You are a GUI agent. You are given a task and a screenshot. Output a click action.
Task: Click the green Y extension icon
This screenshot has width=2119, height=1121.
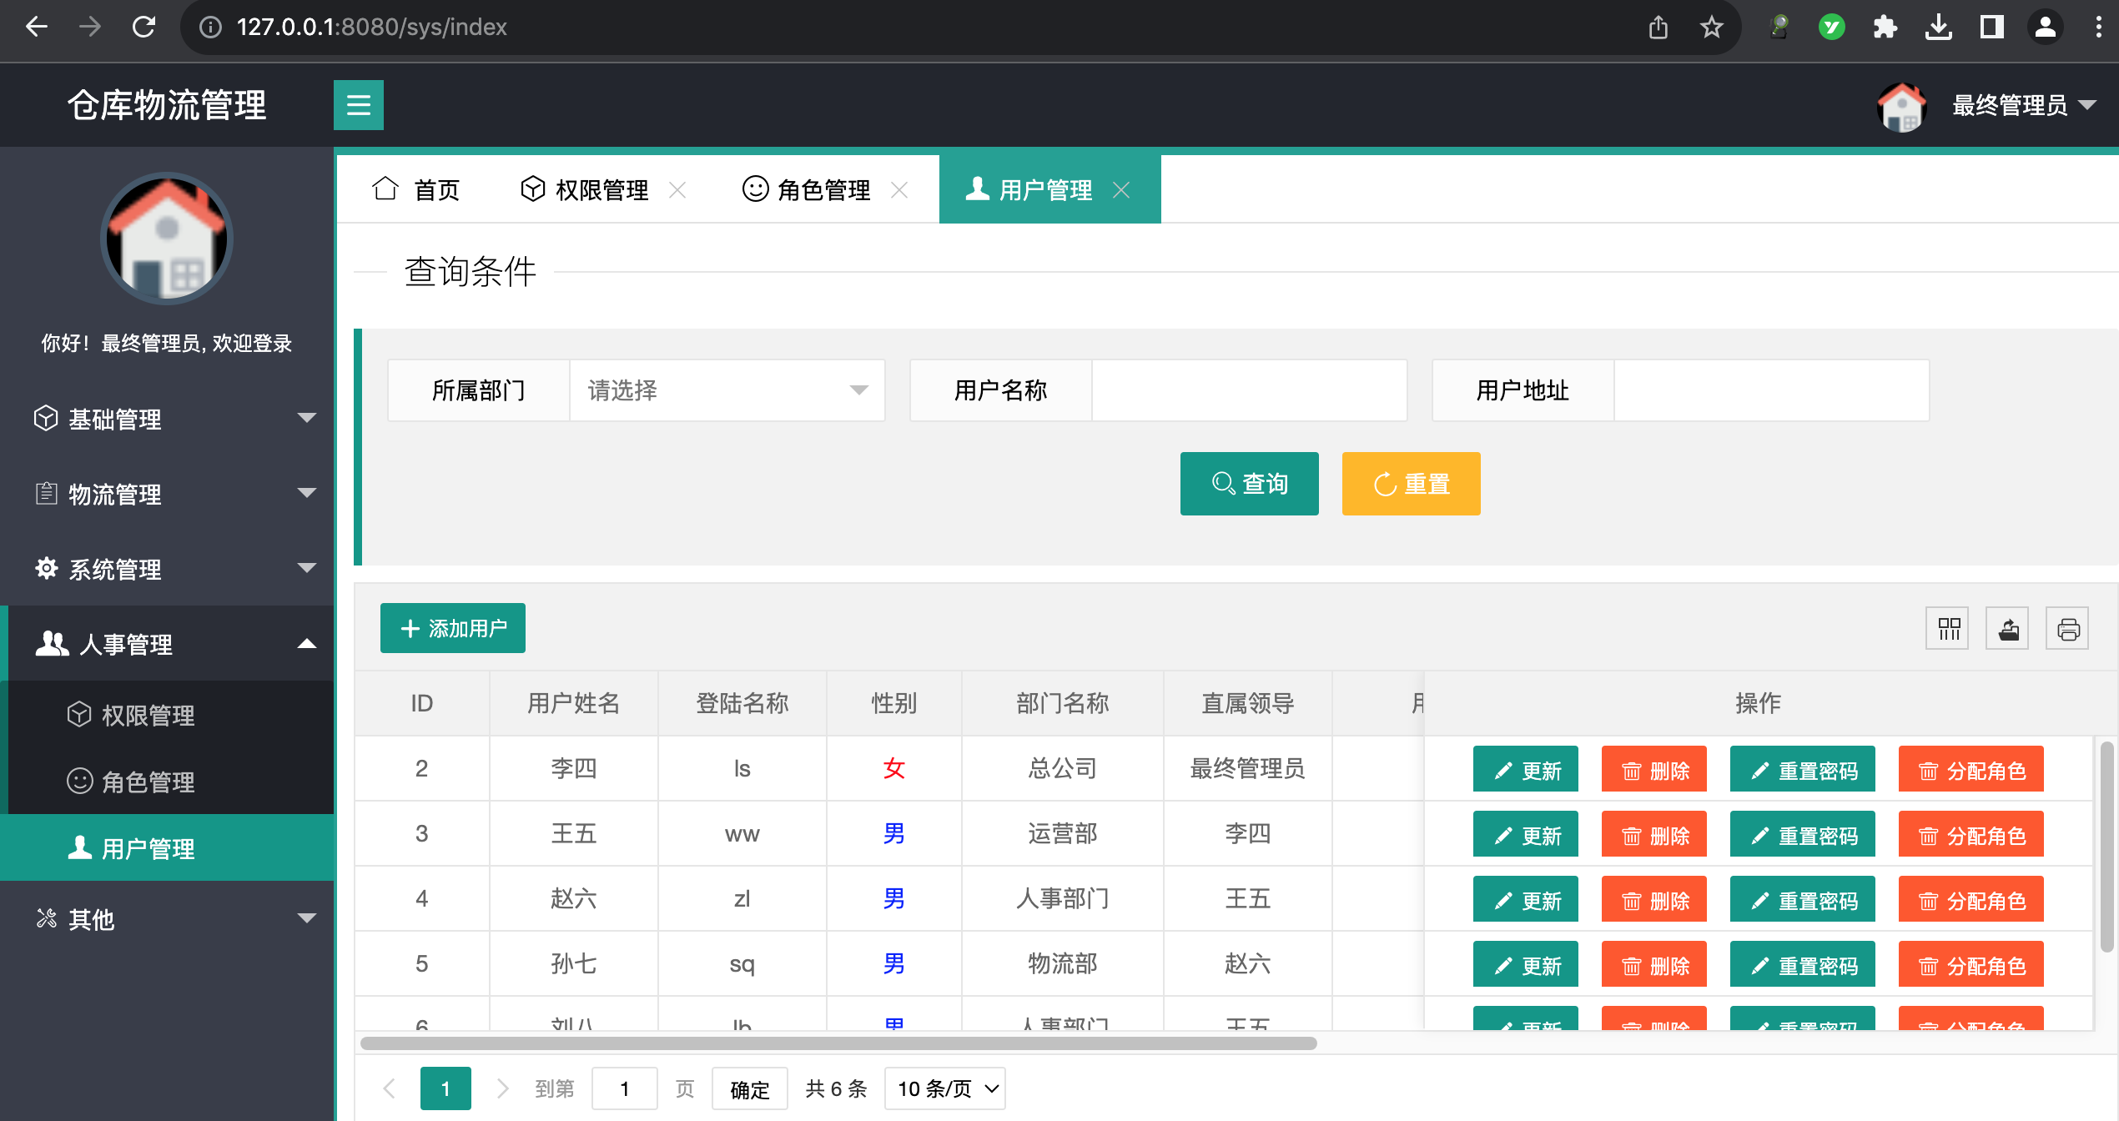click(x=1832, y=27)
